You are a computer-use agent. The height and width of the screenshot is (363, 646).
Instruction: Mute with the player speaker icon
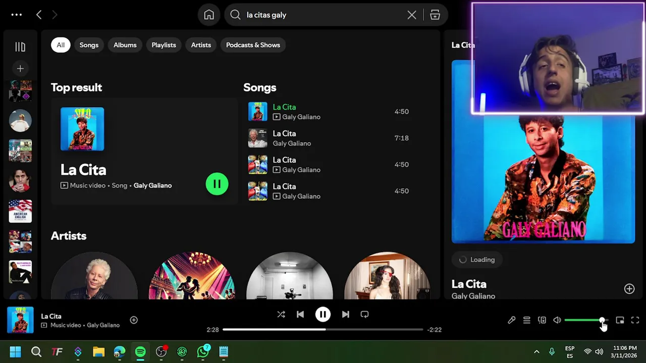(x=557, y=320)
